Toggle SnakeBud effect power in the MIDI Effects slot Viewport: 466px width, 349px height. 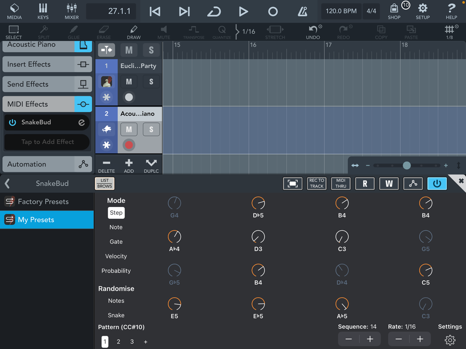click(13, 122)
